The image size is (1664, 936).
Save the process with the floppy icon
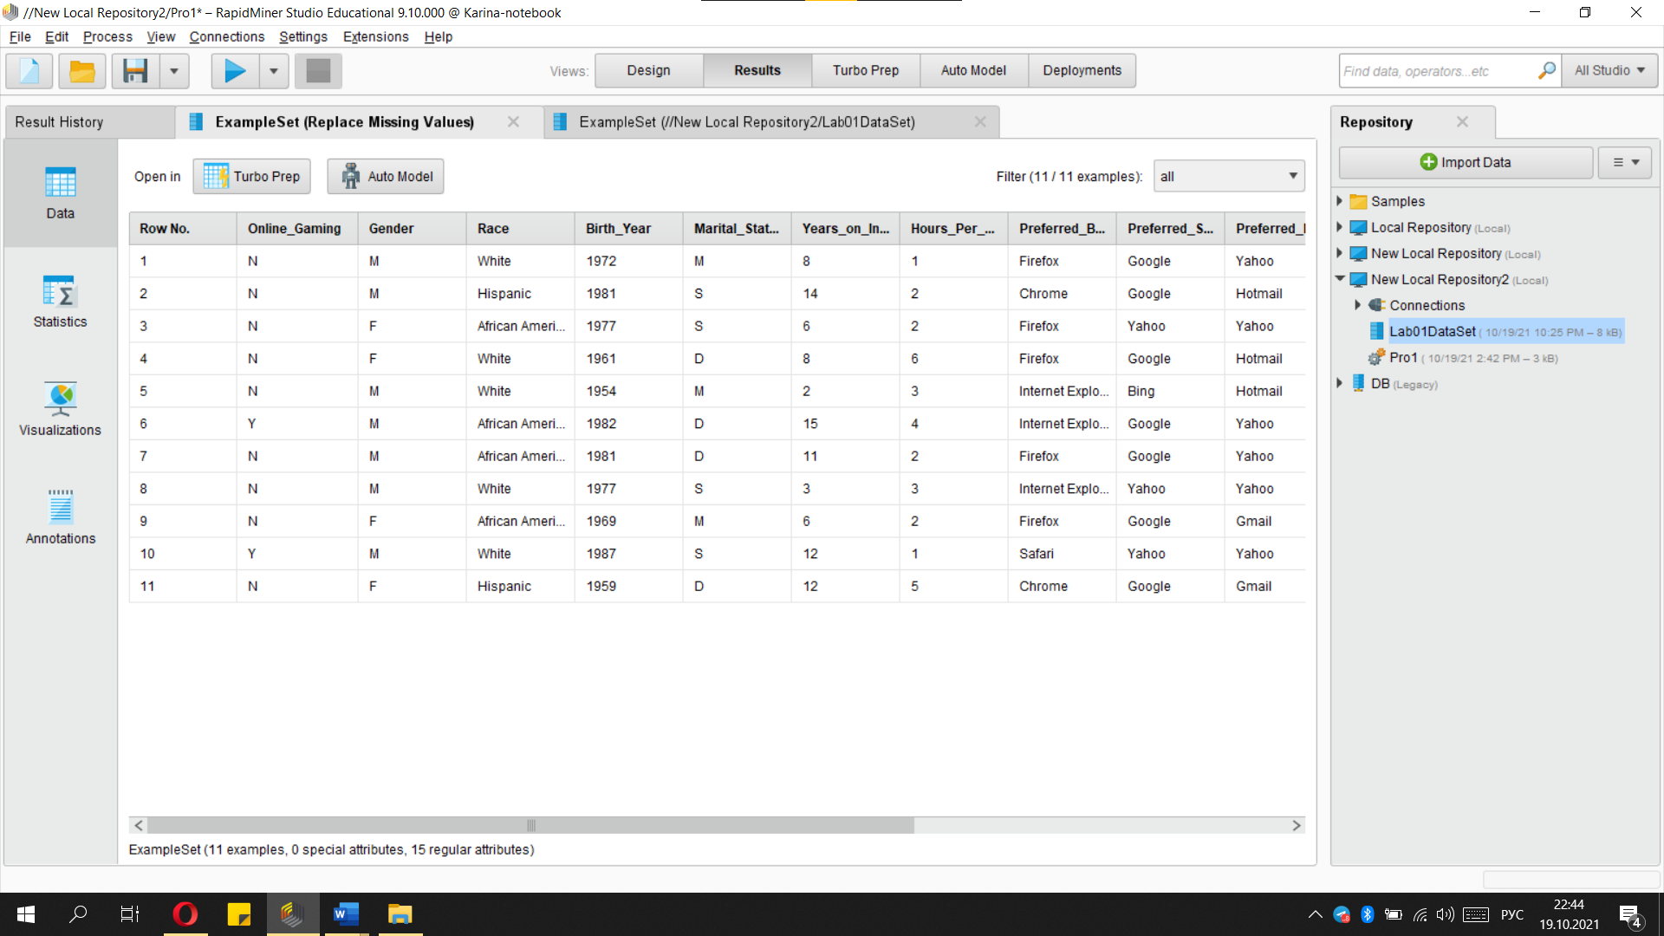[x=135, y=71]
